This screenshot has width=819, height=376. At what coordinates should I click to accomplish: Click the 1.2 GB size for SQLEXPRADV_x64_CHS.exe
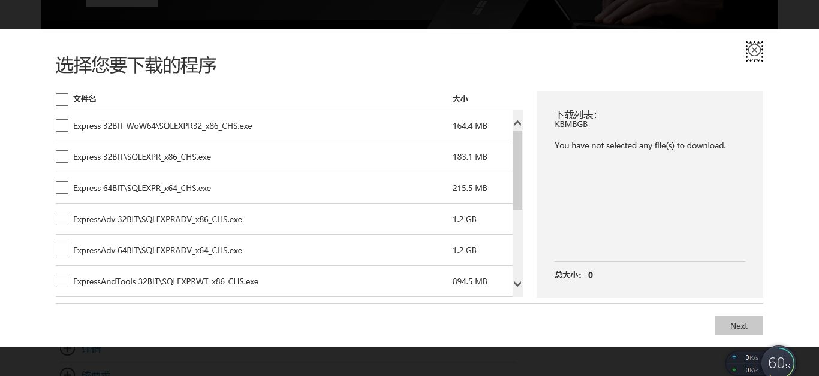[x=465, y=250]
